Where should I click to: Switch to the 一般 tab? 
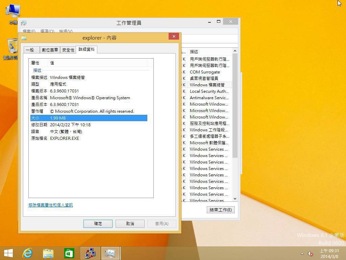31,50
